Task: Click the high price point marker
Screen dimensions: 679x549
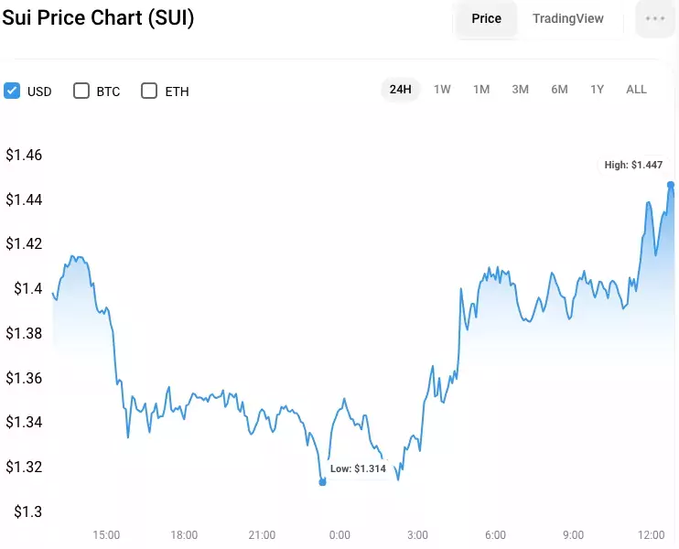Action: pos(671,185)
